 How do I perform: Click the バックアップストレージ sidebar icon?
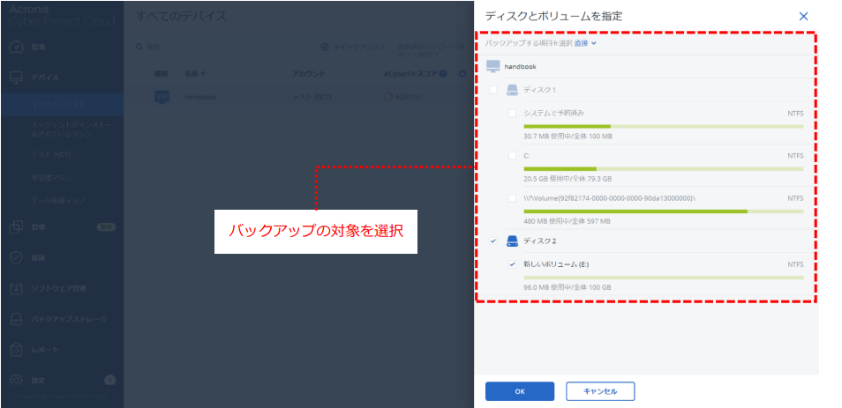(x=16, y=319)
